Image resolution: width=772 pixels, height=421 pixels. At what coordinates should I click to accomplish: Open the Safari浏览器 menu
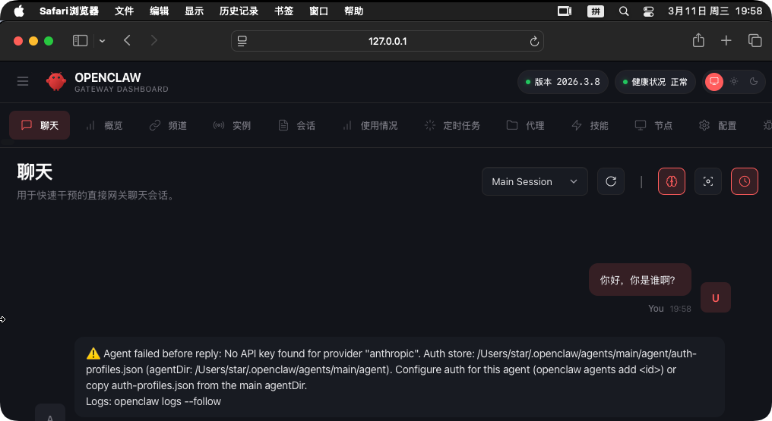(x=69, y=11)
